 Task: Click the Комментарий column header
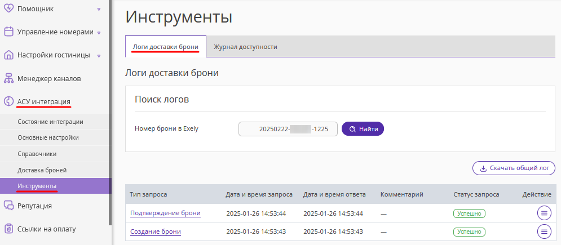(402, 194)
